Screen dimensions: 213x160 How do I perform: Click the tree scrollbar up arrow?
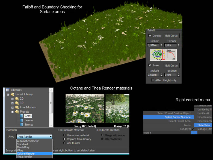(51, 90)
